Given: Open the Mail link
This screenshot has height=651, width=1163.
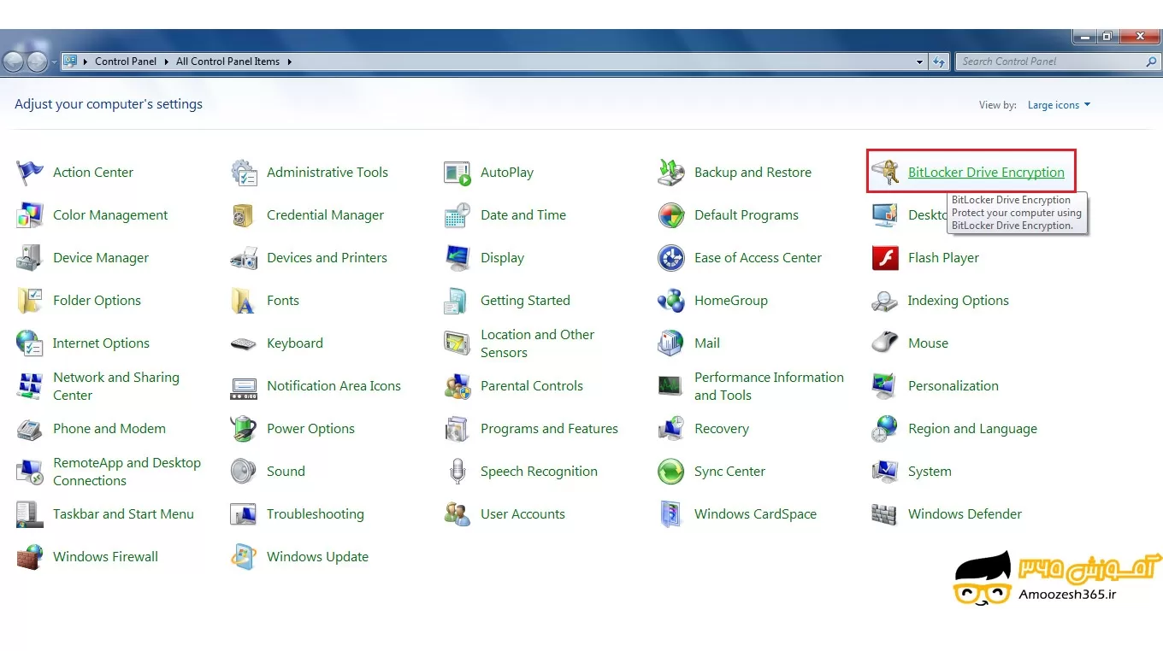Looking at the screenshot, I should (707, 343).
